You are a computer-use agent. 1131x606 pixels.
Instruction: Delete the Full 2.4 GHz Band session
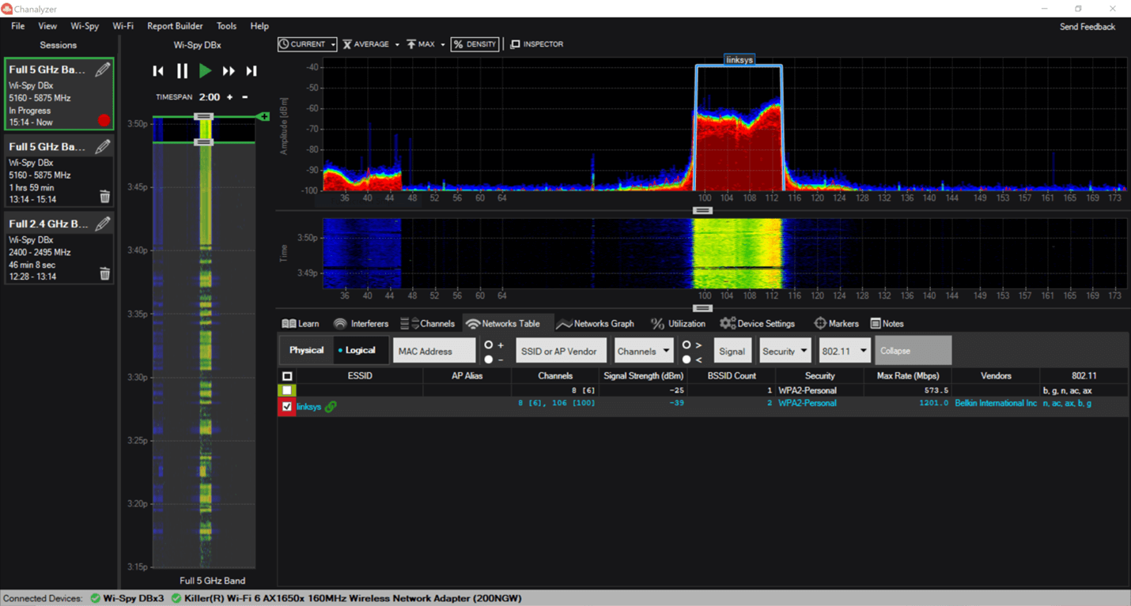pos(104,274)
